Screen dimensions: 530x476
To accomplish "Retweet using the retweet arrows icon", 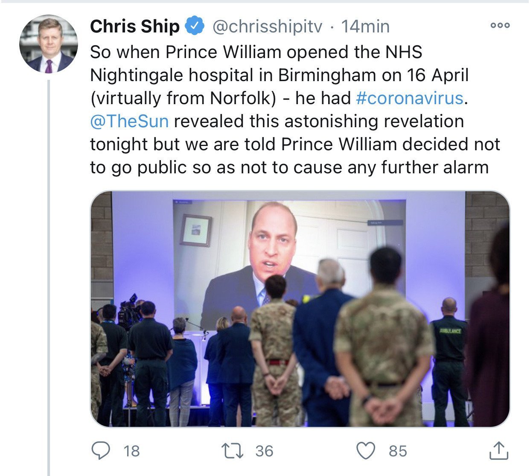I will tap(233, 451).
